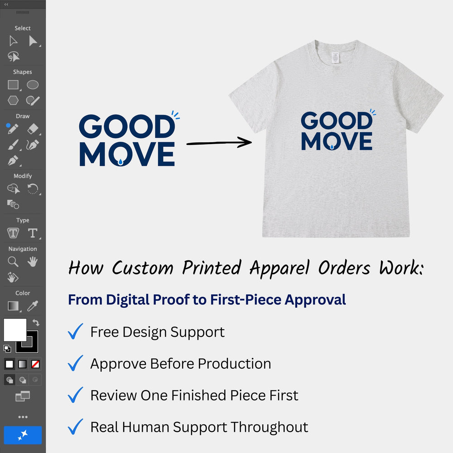The height and width of the screenshot is (453, 453).
Task: Grab the toolbar grip handle
Action: [x=23, y=12]
